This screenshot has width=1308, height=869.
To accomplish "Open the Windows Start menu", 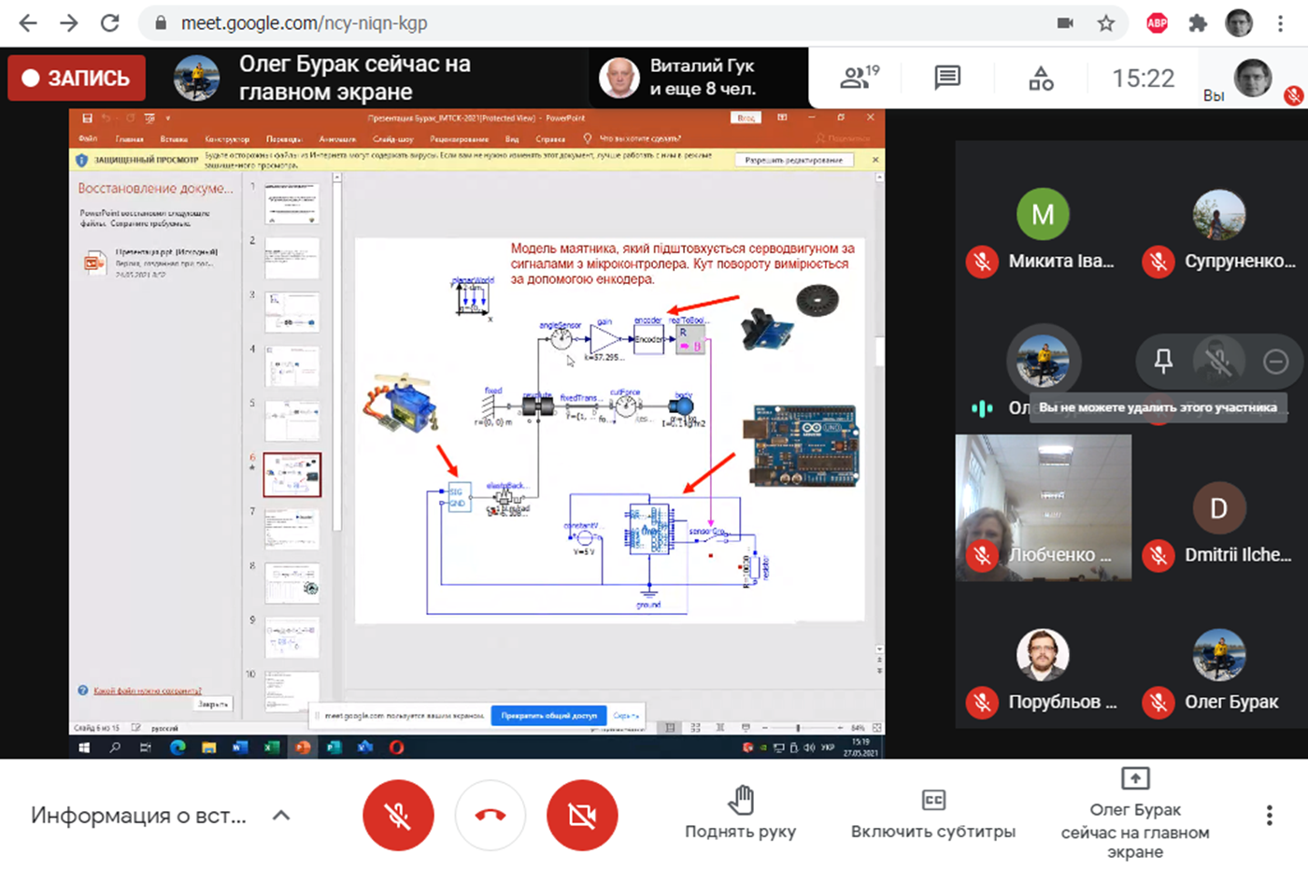I will click(x=84, y=748).
